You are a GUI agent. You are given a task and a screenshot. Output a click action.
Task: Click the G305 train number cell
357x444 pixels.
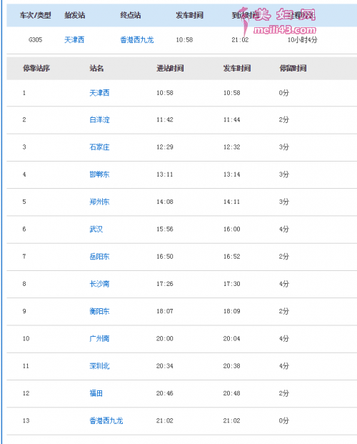tap(36, 39)
